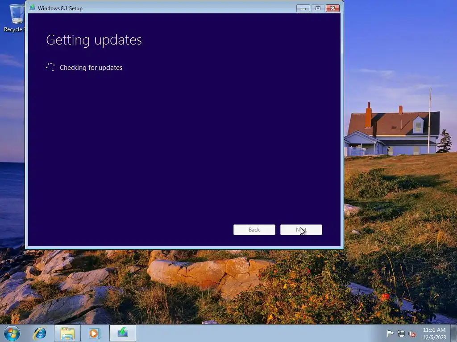Image resolution: width=457 pixels, height=342 pixels.
Task: Click the Windows 8.1 Setup title icon
Action: click(x=32, y=8)
